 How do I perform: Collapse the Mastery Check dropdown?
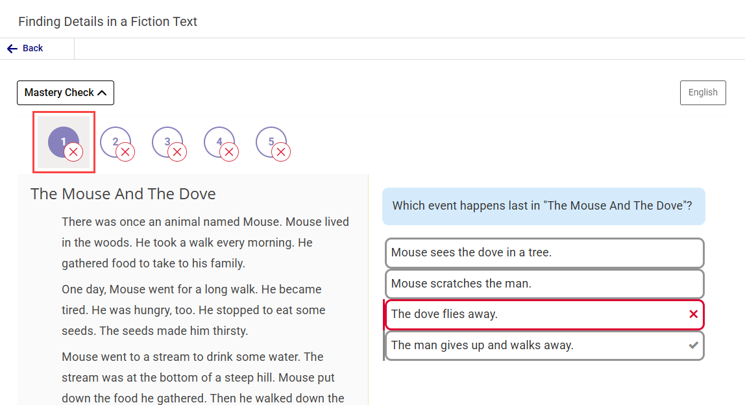point(65,92)
